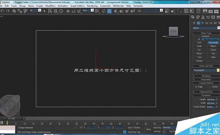The height and width of the screenshot is (135, 220).
Task: Toggle Percent Snap icon
Action: pos(127,11)
